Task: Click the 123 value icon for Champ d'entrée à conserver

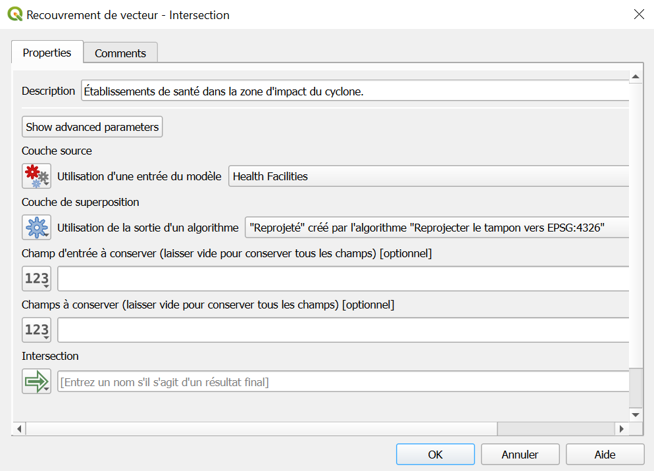Action: (x=36, y=279)
